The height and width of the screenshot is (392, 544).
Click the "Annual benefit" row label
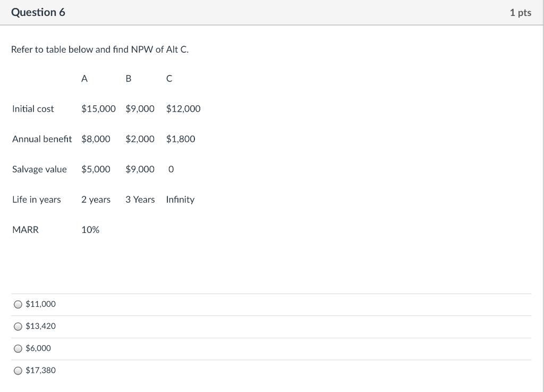42,139
